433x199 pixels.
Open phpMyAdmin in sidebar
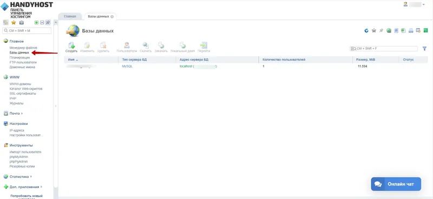point(19,157)
